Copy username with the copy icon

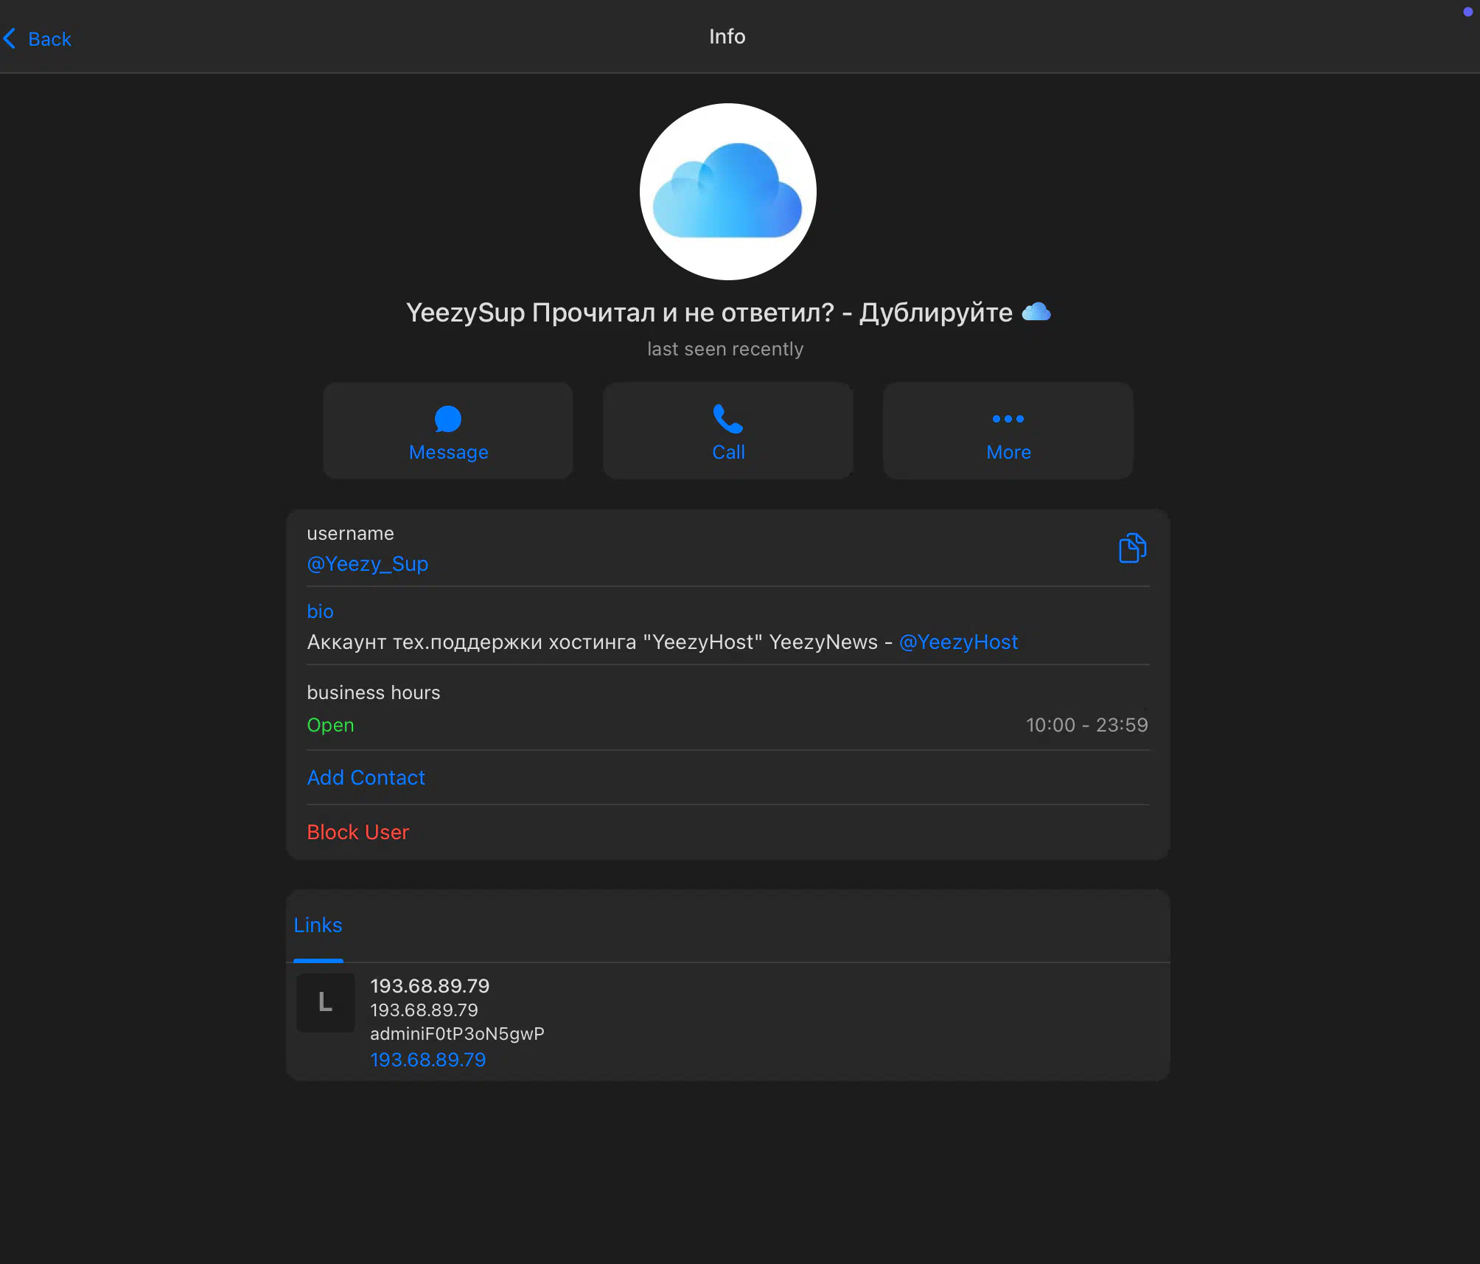[1132, 548]
